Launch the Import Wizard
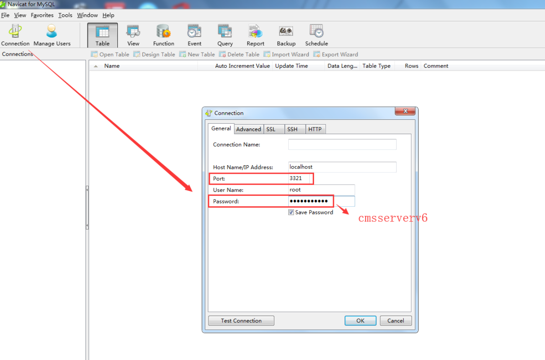Viewport: 545px width, 360px height. coord(286,54)
